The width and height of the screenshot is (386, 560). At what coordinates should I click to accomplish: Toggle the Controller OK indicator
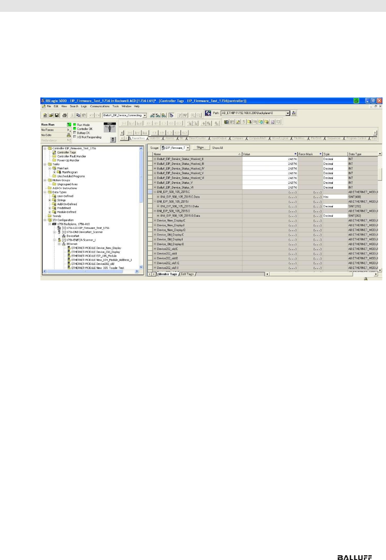[x=74, y=129]
